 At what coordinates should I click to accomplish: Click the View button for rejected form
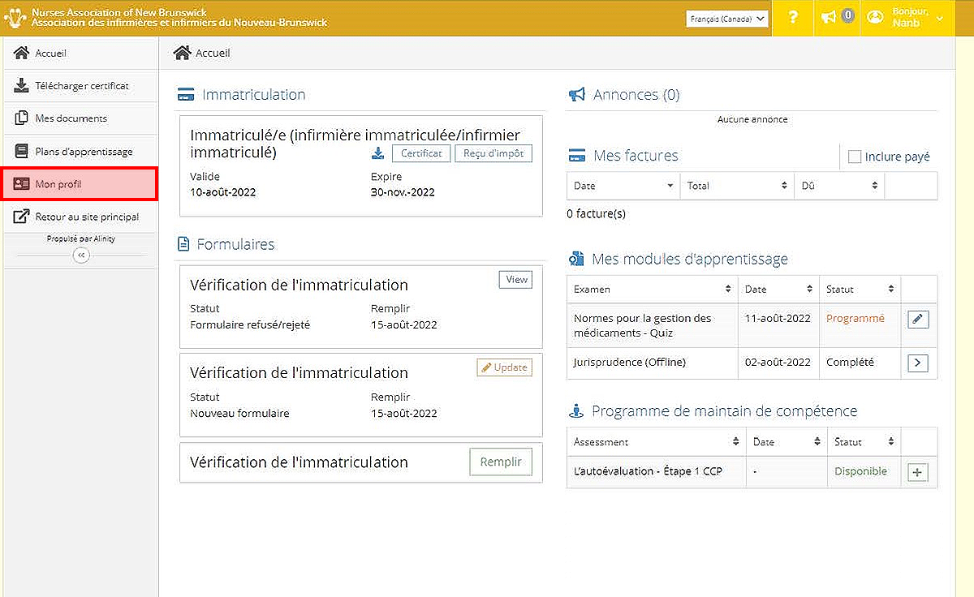coord(515,280)
